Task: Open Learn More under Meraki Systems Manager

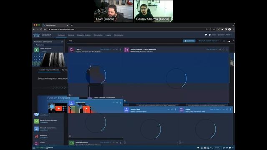Action: pos(44,122)
